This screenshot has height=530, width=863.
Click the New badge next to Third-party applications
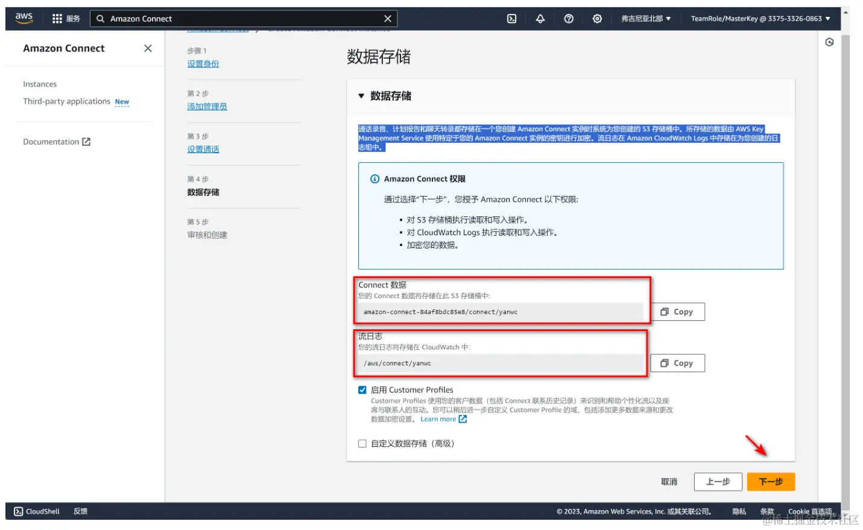pyautogui.click(x=122, y=102)
